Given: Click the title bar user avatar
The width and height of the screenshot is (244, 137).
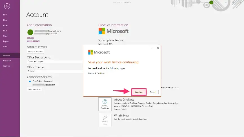Looking at the screenshot, I should pos(211,3).
